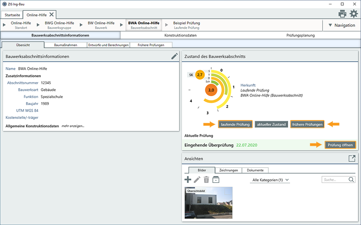
Task: Pop out the Ansichten panel
Action: (x=351, y=158)
